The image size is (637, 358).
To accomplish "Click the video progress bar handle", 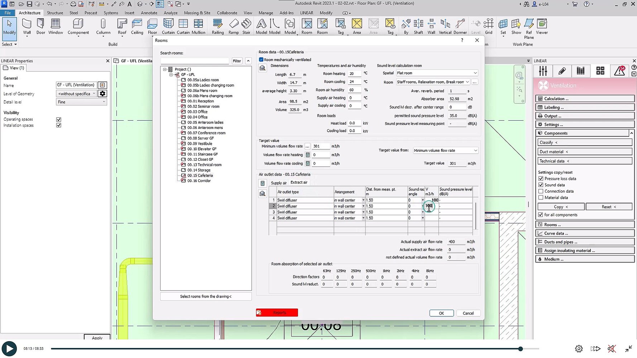I will coord(521,349).
